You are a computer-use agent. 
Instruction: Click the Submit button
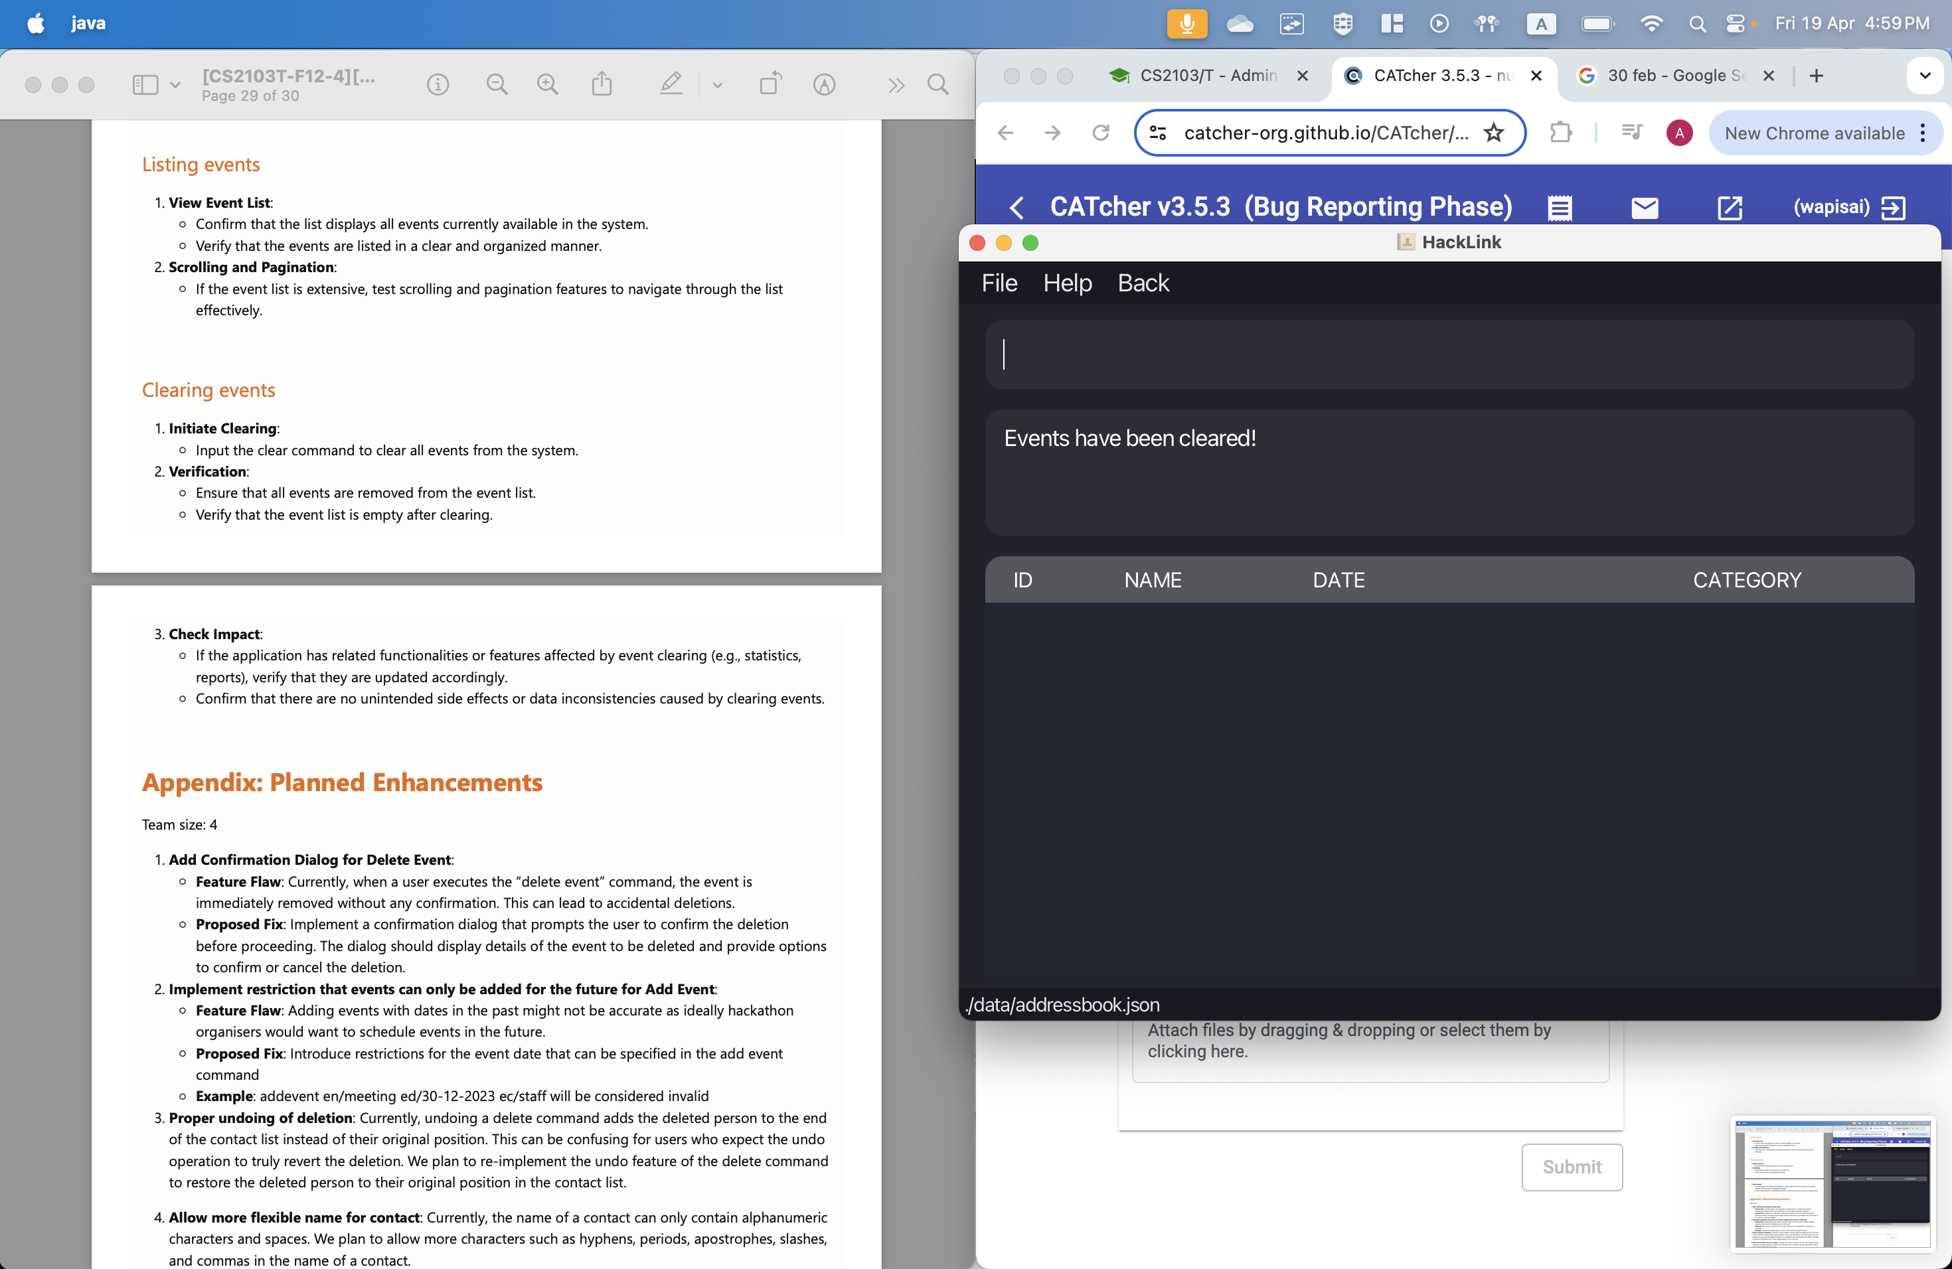1571,1167
